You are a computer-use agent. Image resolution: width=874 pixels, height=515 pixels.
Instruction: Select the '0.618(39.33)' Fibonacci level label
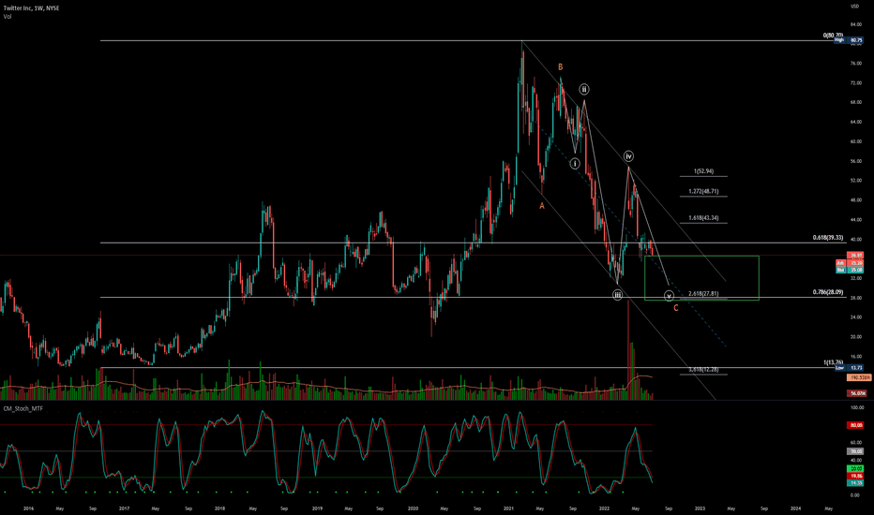tap(828, 238)
